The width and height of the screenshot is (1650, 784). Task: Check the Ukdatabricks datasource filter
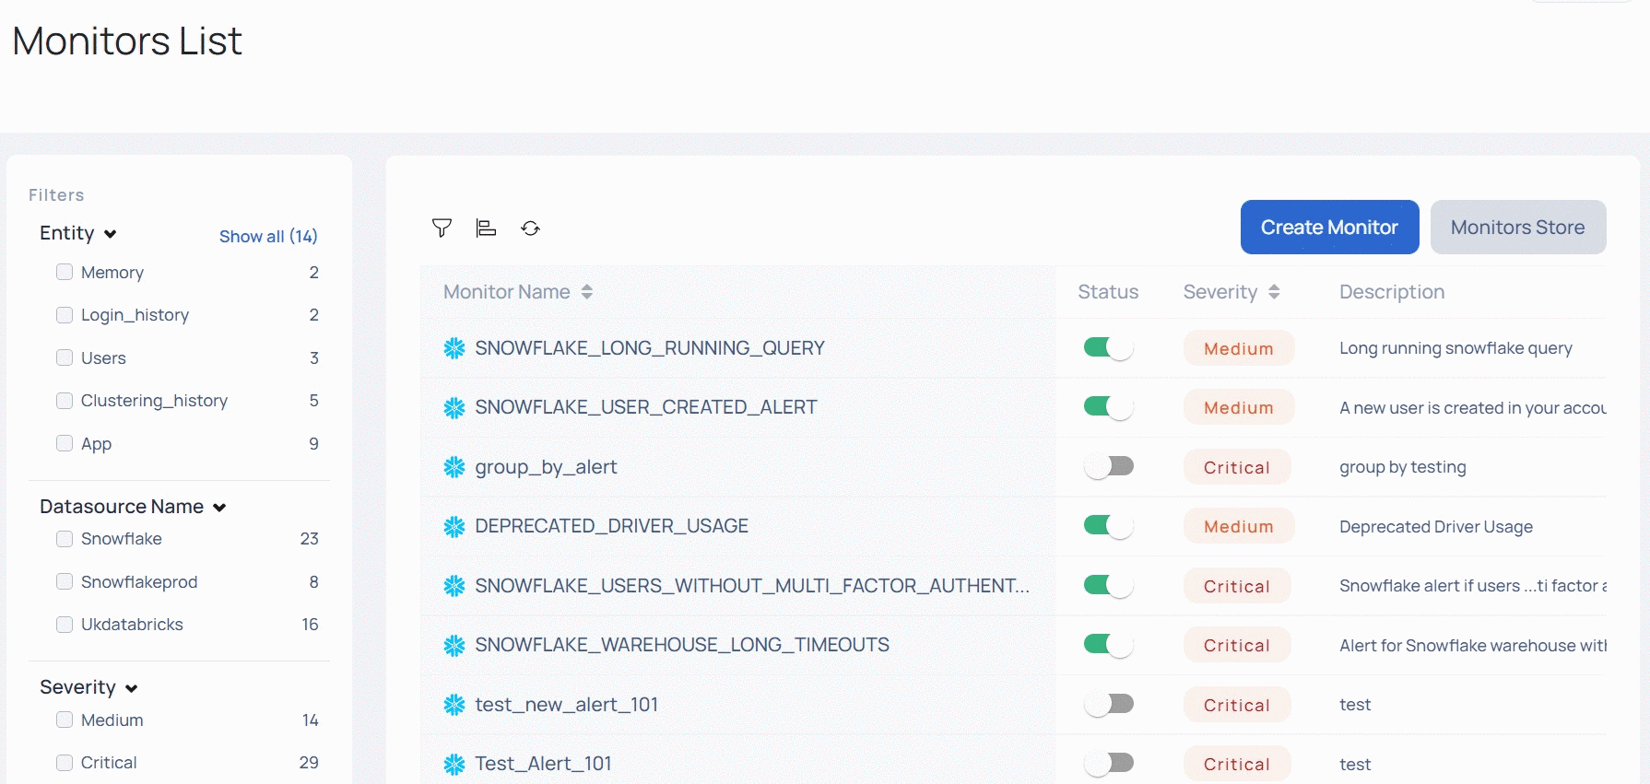(65, 625)
